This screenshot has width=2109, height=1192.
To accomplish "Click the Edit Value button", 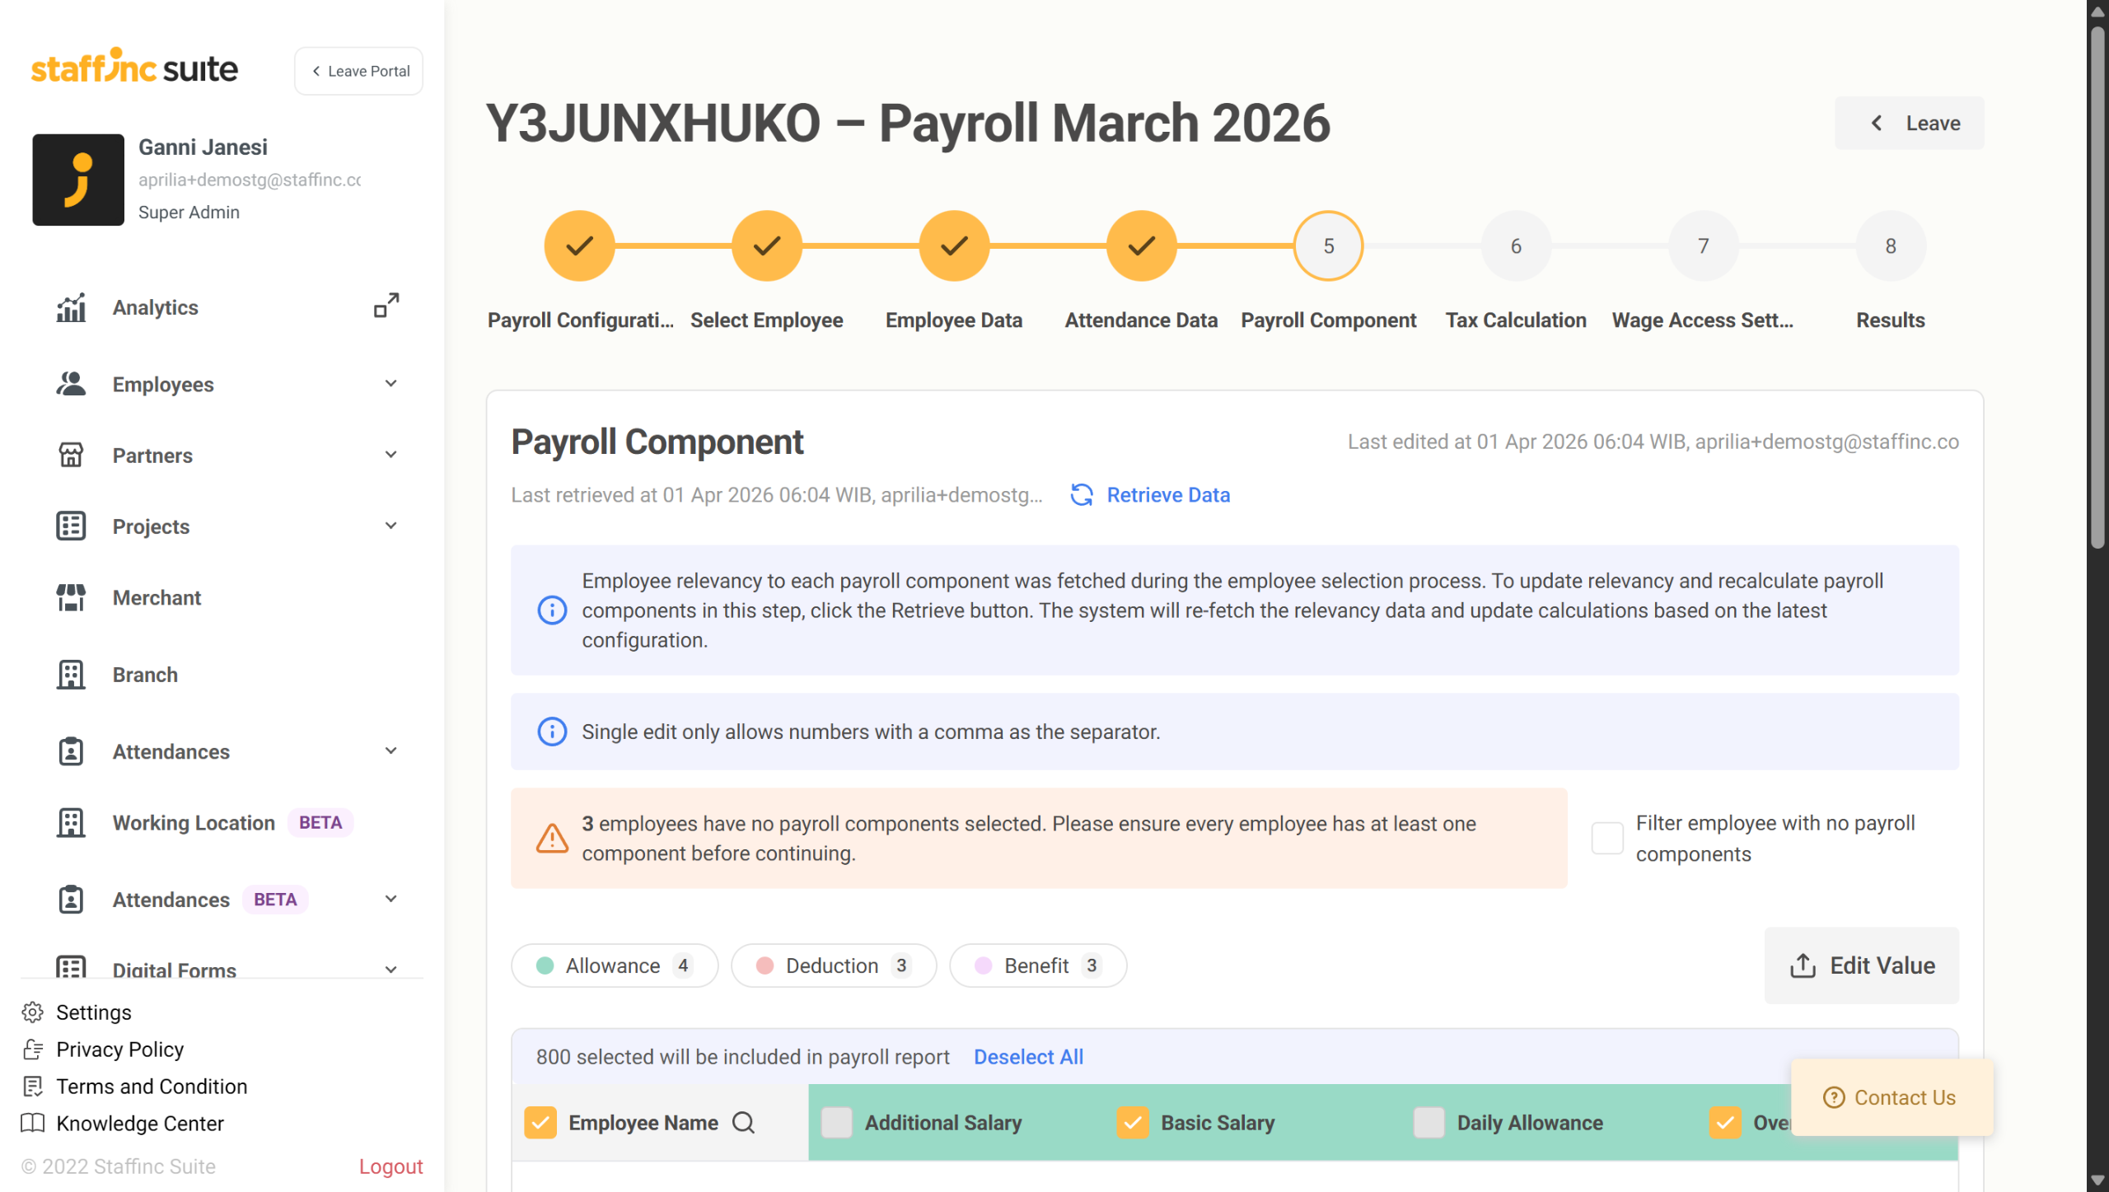I will click(1861, 965).
